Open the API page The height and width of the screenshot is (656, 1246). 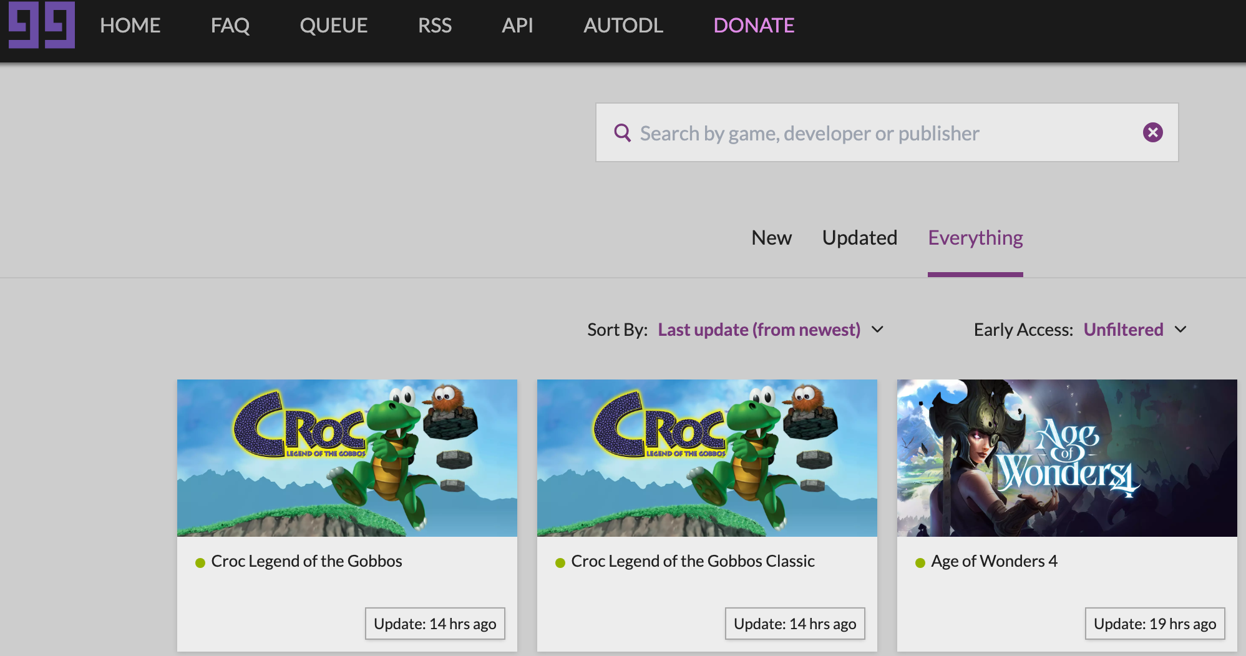[x=517, y=26]
